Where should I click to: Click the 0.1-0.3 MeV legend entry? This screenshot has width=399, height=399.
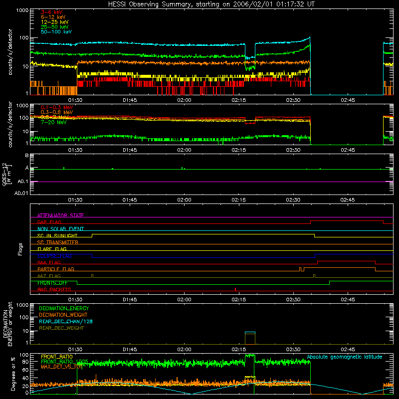(x=57, y=107)
